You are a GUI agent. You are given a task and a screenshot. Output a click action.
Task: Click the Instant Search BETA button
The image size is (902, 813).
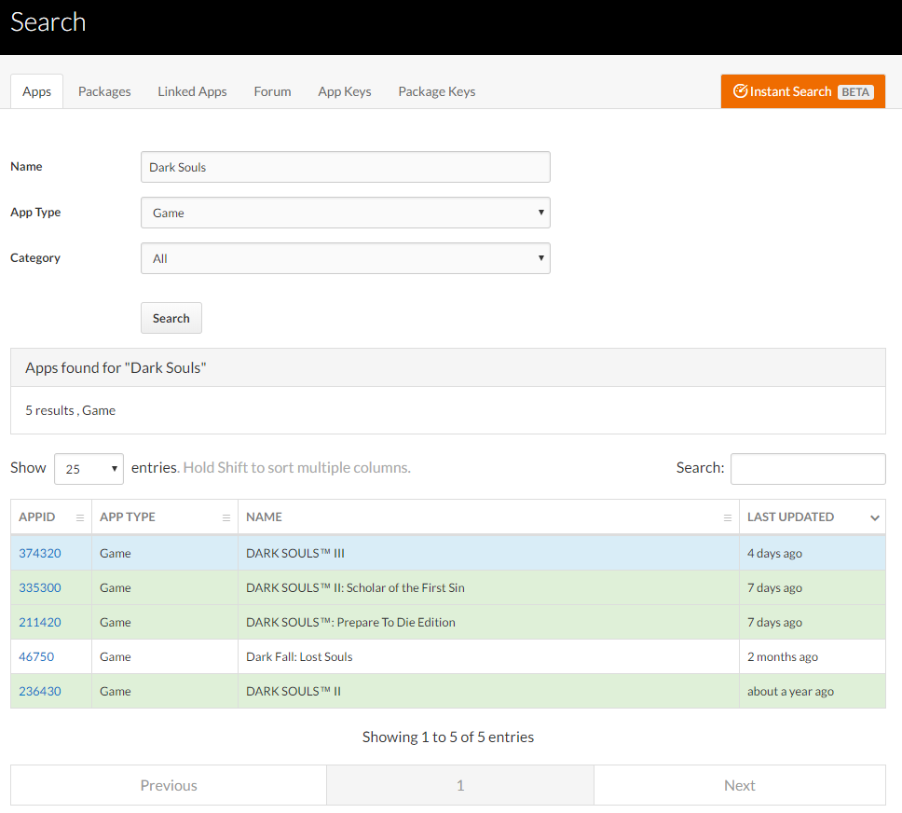pos(802,91)
